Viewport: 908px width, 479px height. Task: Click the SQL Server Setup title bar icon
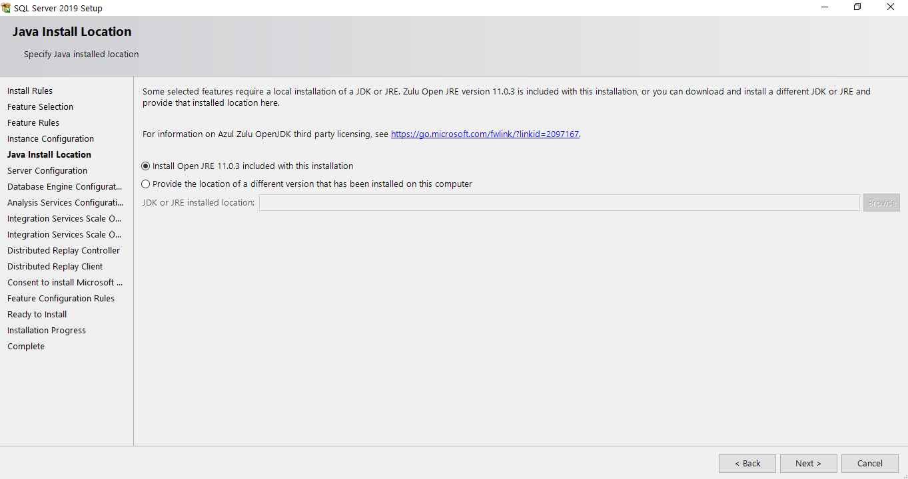(x=6, y=8)
